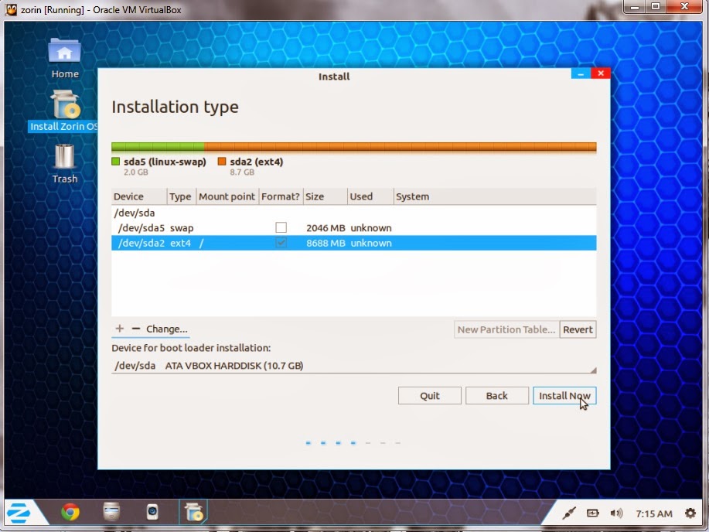Click the Type column header
Image resolution: width=709 pixels, height=532 pixels.
(x=182, y=196)
